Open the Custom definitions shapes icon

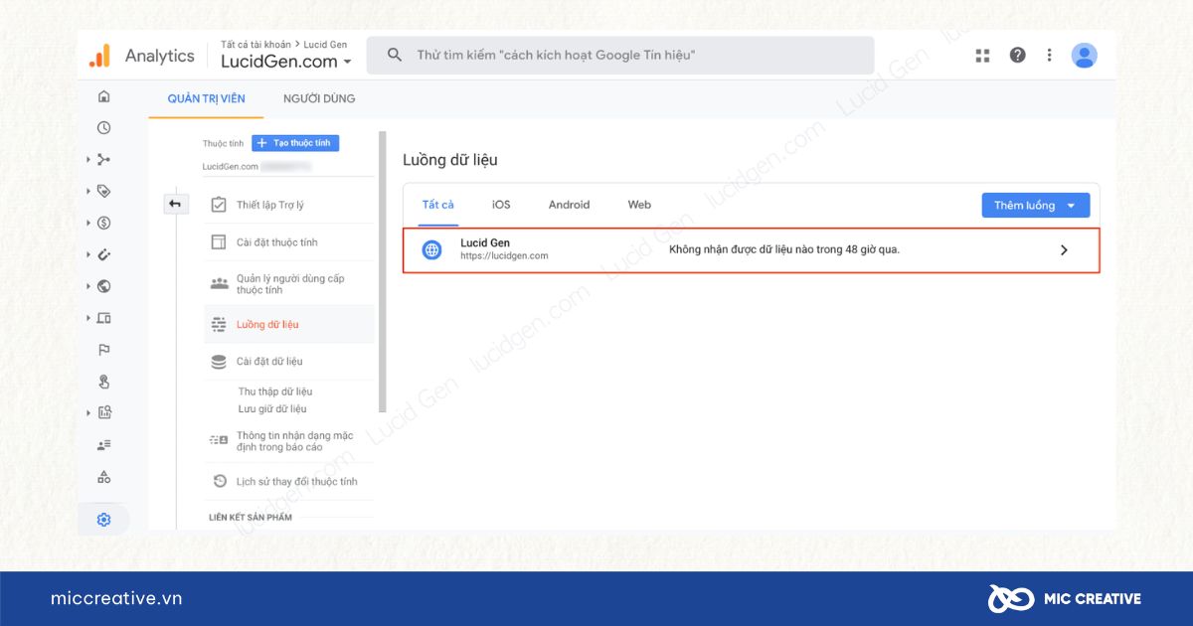click(103, 477)
